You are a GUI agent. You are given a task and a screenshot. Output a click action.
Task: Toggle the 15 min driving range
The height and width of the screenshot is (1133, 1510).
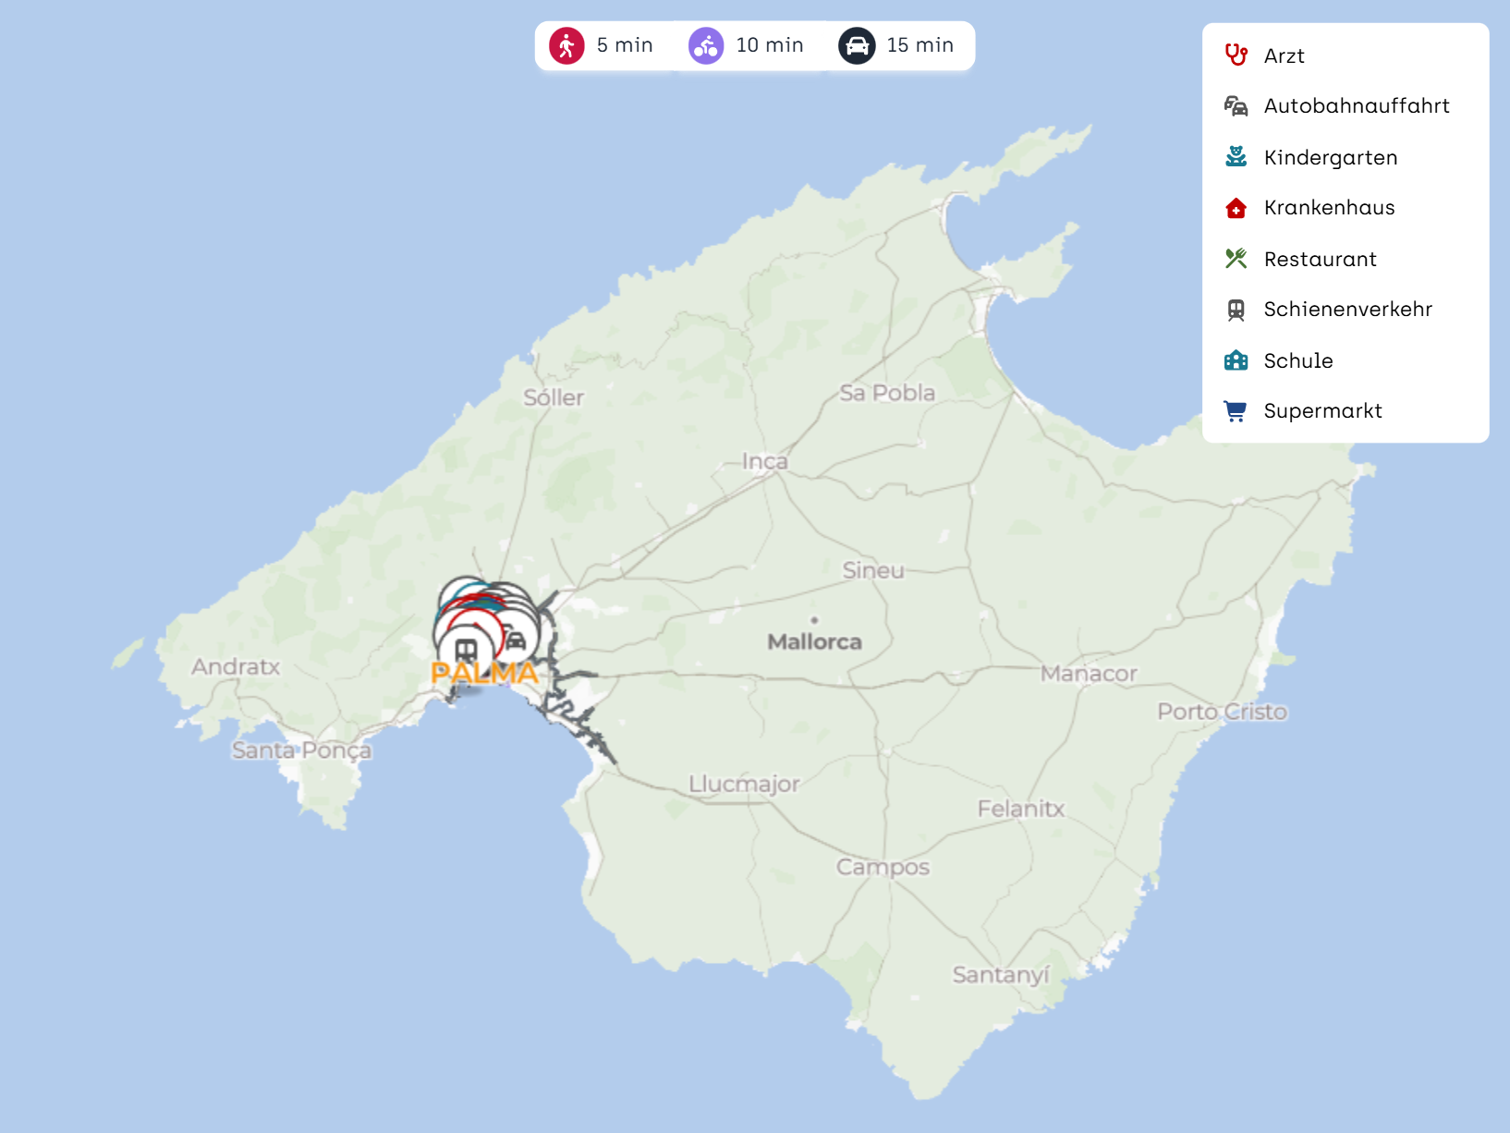click(895, 45)
